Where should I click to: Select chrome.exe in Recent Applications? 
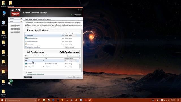pyautogui.click(x=30, y=44)
